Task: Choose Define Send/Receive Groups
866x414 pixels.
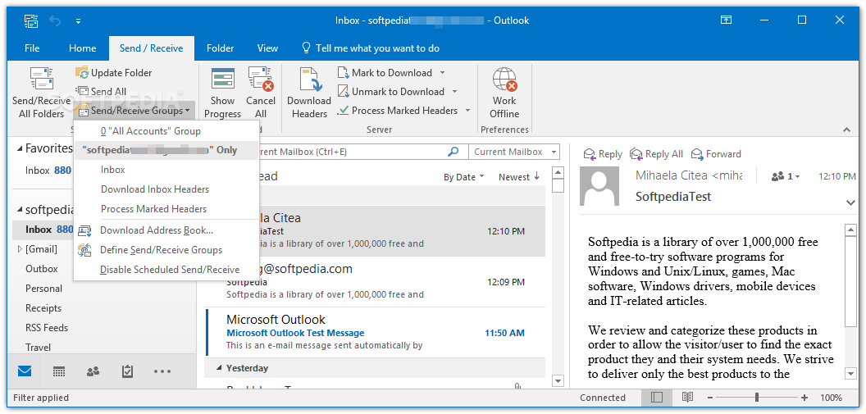Action: pyautogui.click(x=166, y=250)
